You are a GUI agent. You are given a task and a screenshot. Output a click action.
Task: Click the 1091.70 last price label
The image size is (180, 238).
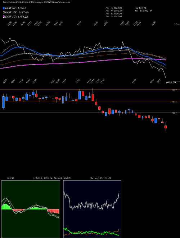point(171,83)
